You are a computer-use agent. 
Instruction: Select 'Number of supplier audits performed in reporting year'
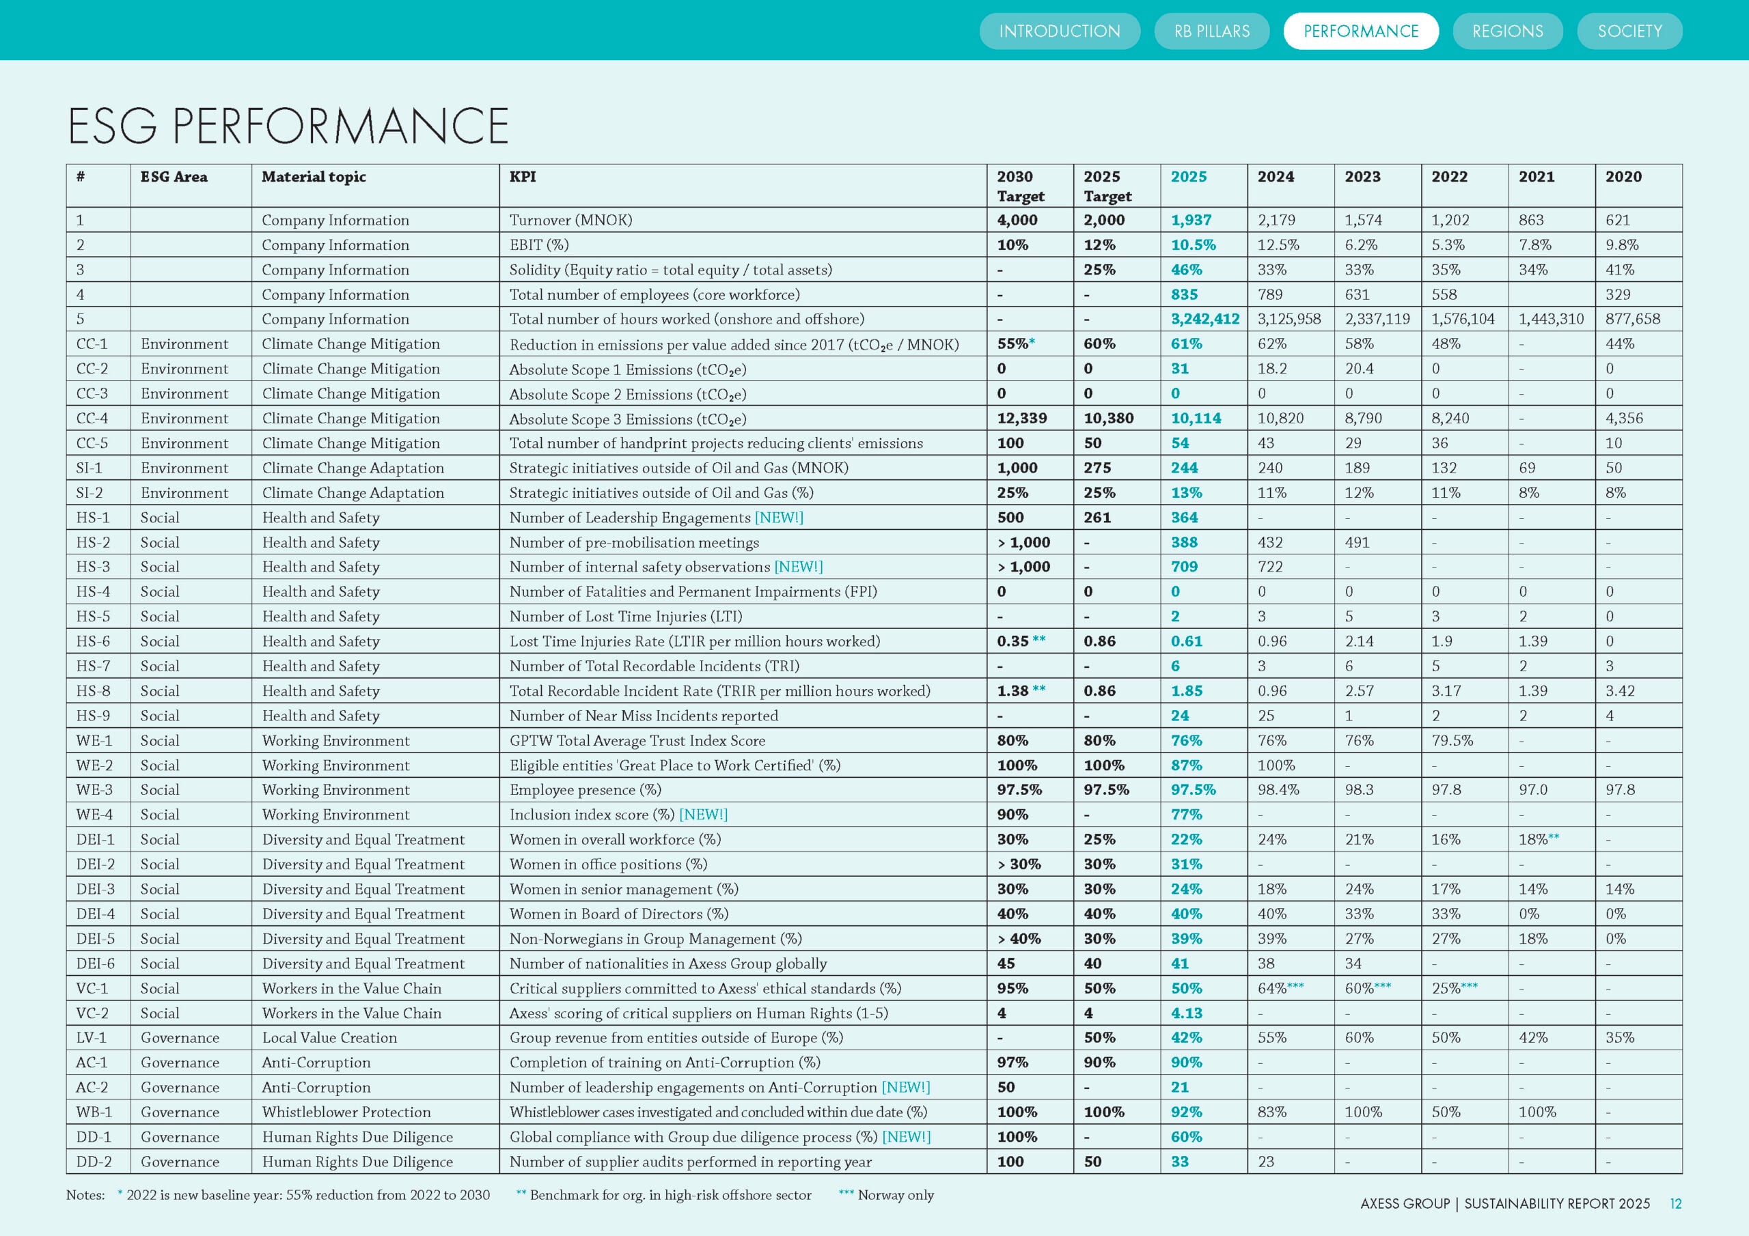tap(690, 1162)
